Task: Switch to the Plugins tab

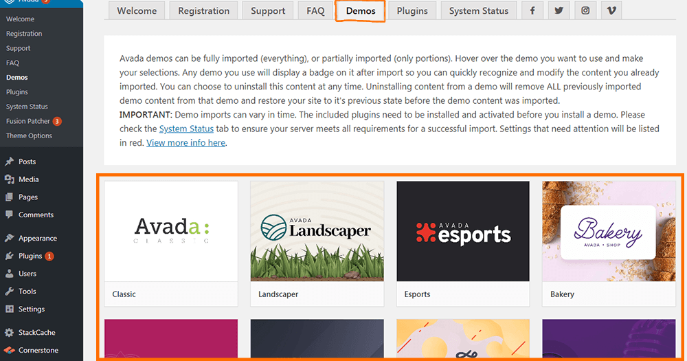Action: 412,10
